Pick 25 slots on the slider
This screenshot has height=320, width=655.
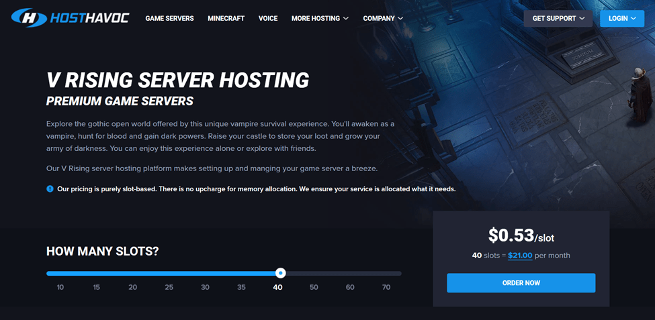coord(169,287)
